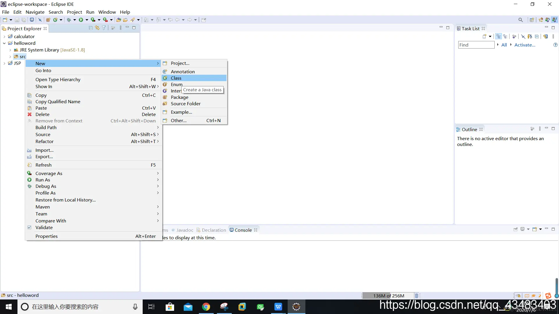Image resolution: width=559 pixels, height=314 pixels.
Task: Click the 136M of 256M heap status bar
Action: [x=388, y=296]
